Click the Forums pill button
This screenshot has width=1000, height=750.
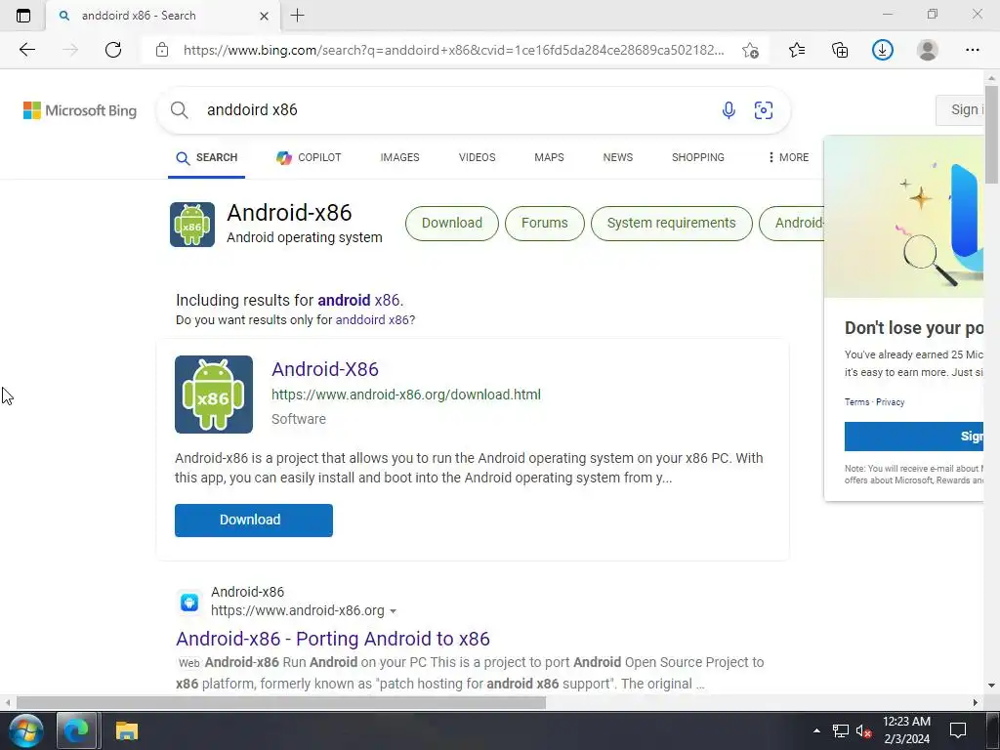point(544,224)
